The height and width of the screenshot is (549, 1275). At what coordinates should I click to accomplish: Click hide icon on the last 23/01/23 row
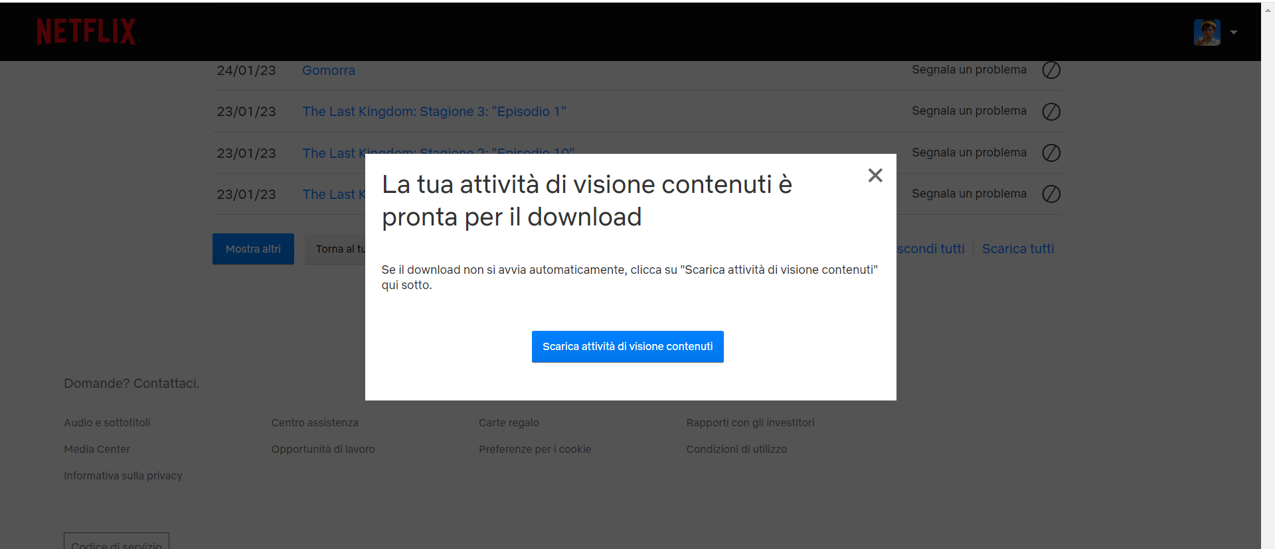pyautogui.click(x=1051, y=194)
